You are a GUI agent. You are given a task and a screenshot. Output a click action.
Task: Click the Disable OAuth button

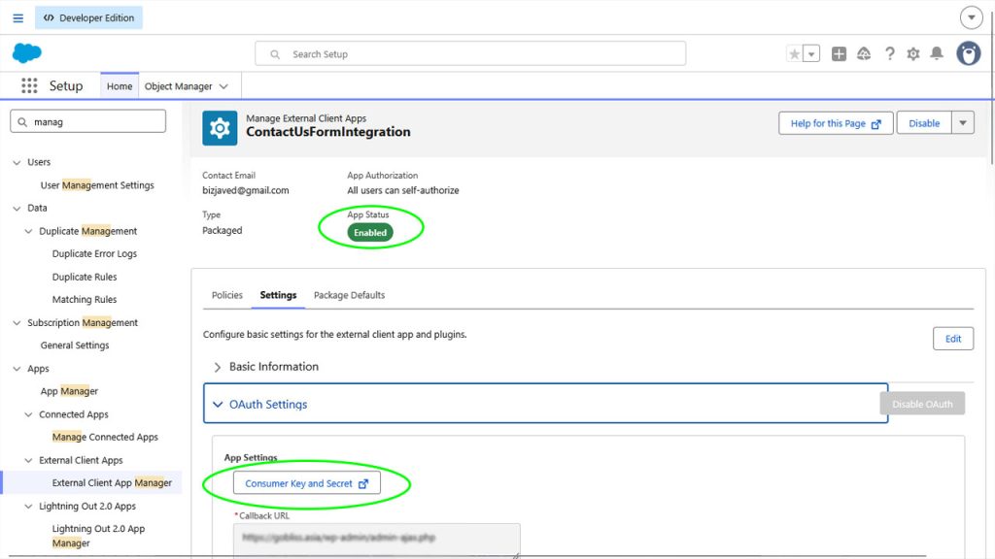922,404
